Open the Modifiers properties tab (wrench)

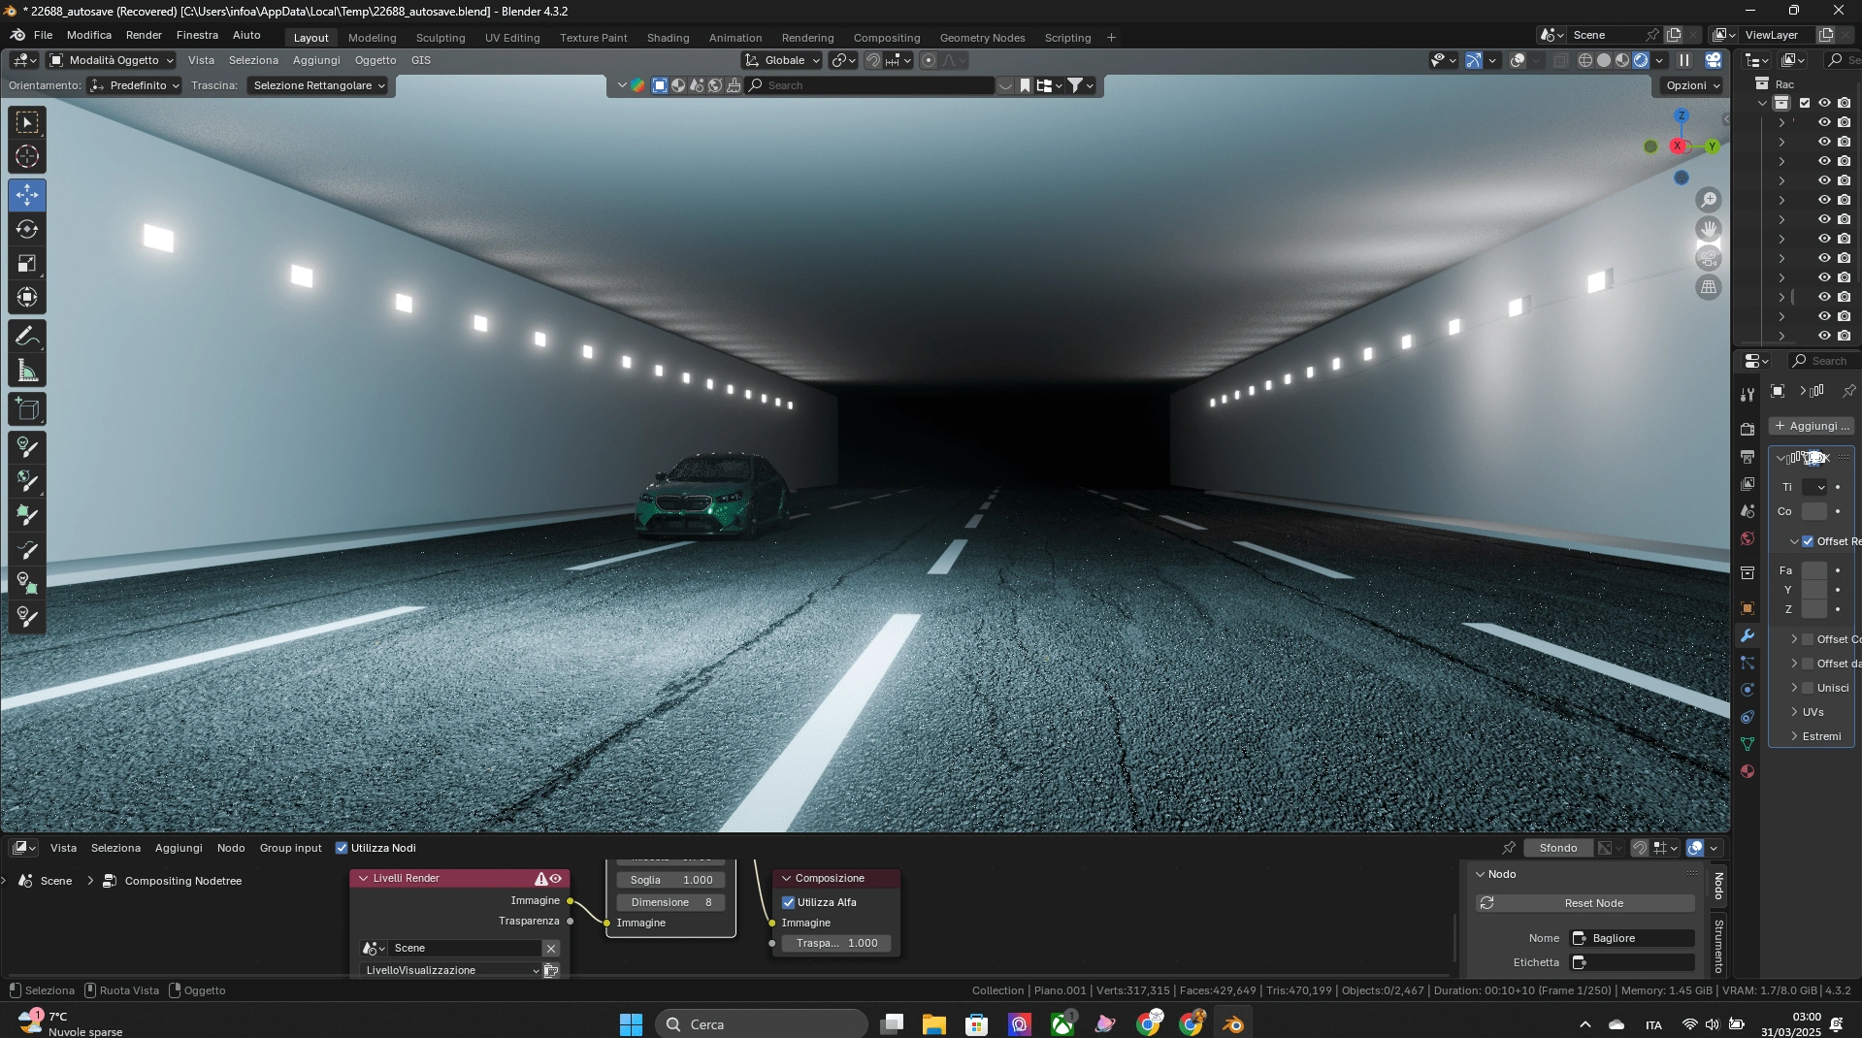pyautogui.click(x=1748, y=636)
